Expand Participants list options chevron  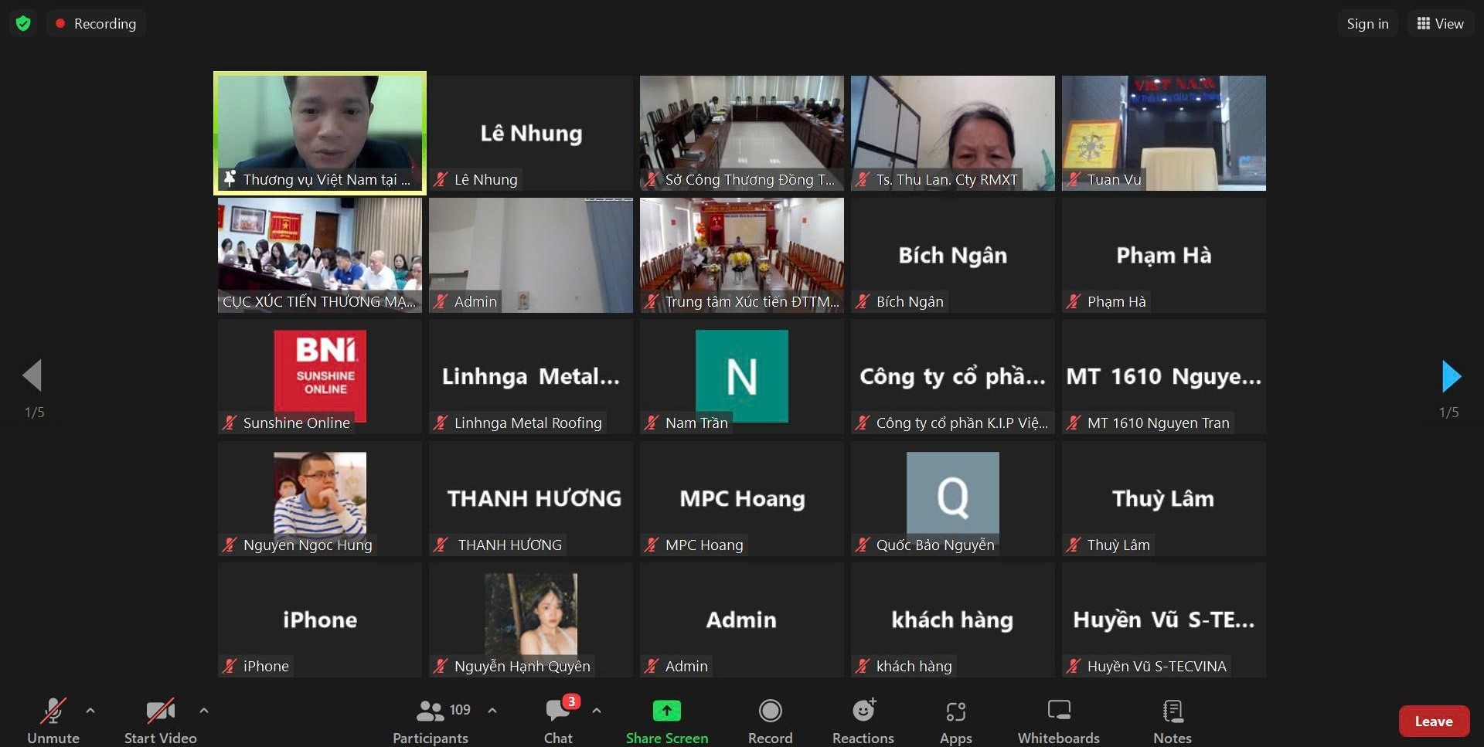coord(492,711)
